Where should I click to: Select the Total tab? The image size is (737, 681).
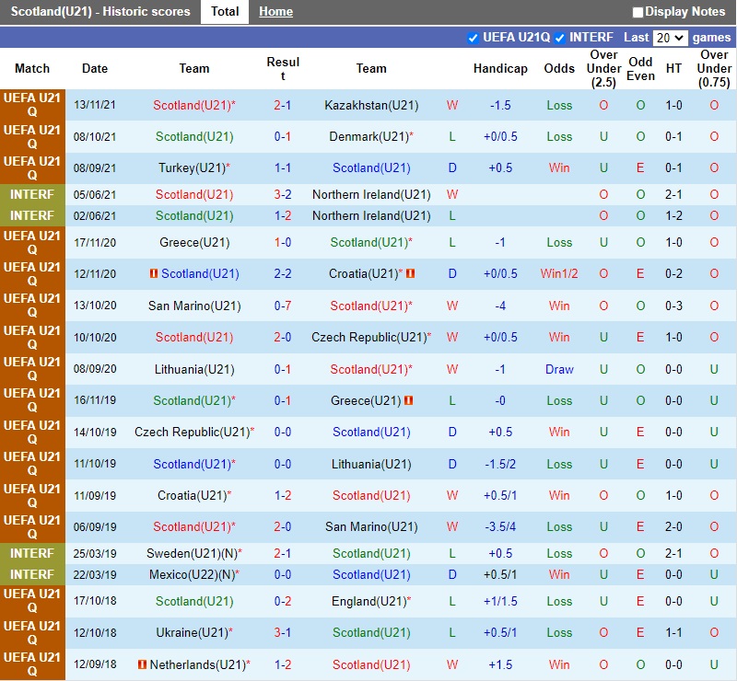coord(225,12)
